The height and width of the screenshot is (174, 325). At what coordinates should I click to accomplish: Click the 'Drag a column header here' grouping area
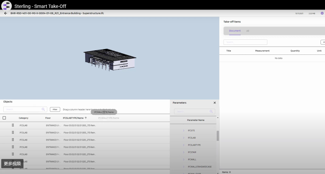(89, 110)
